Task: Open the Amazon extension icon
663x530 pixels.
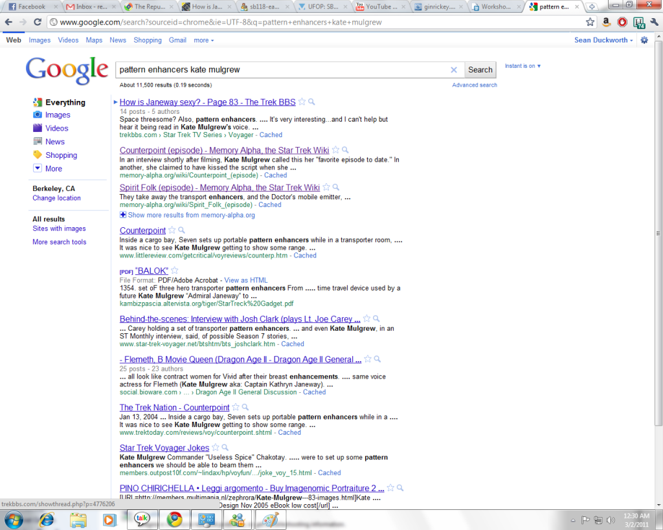Action: pos(606,22)
